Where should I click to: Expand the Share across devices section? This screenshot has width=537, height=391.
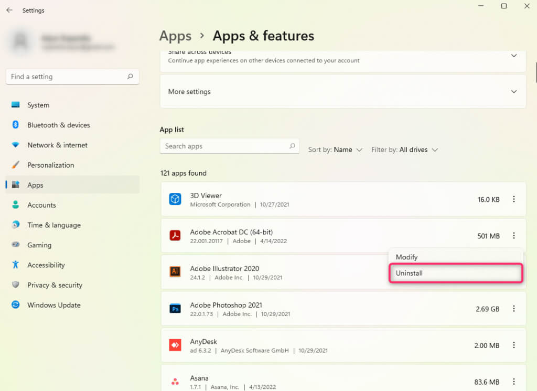(x=513, y=56)
